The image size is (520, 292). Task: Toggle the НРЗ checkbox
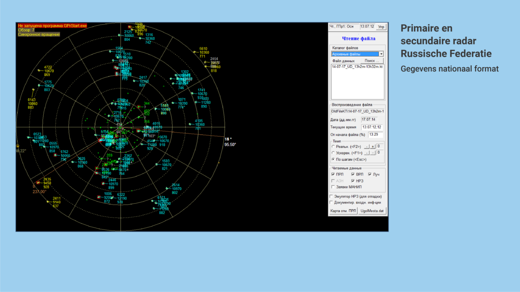click(353, 181)
